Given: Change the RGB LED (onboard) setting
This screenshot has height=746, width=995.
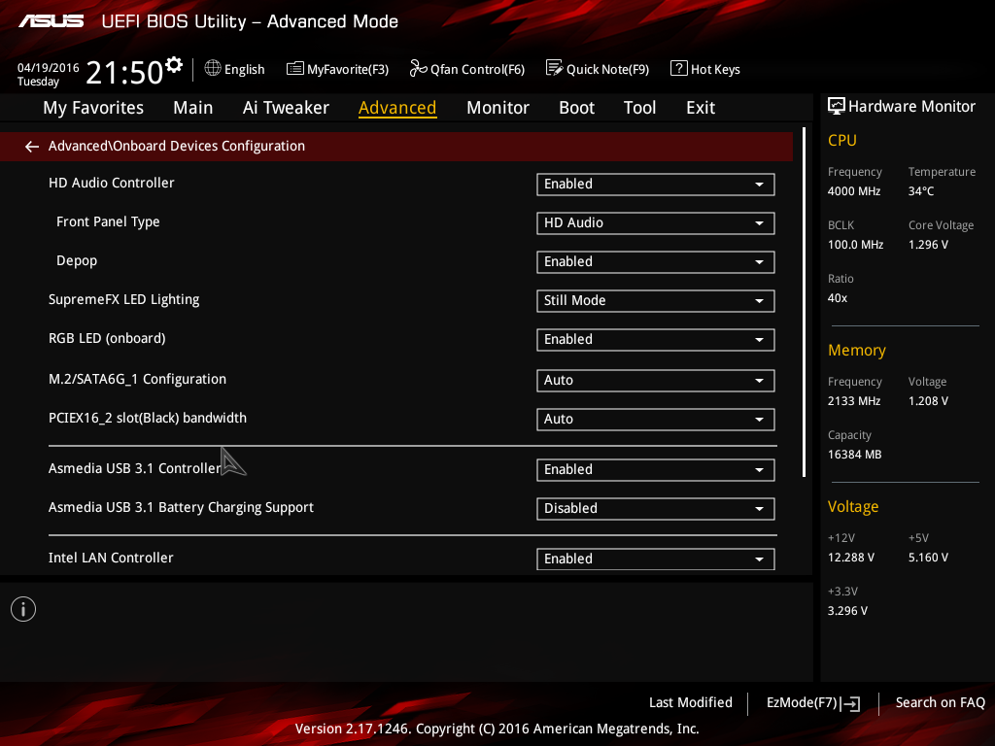Looking at the screenshot, I should [656, 339].
